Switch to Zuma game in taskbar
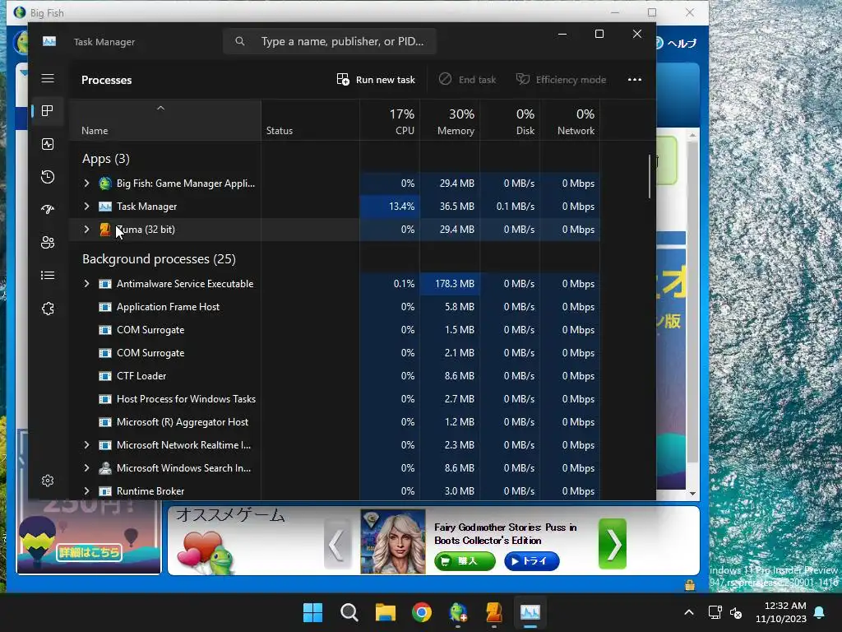This screenshot has height=632, width=842. point(493,612)
